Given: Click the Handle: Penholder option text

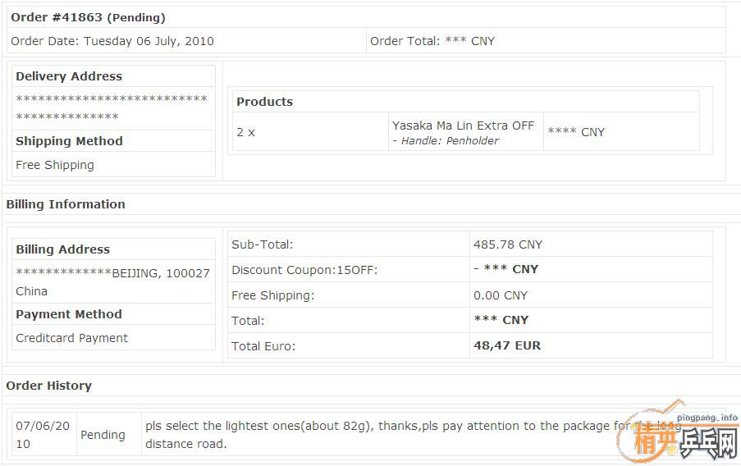Looking at the screenshot, I should [x=446, y=141].
